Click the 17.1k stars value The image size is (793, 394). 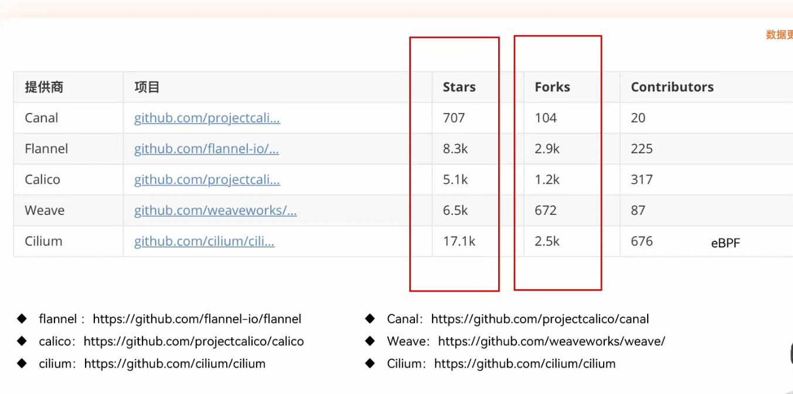pos(459,242)
